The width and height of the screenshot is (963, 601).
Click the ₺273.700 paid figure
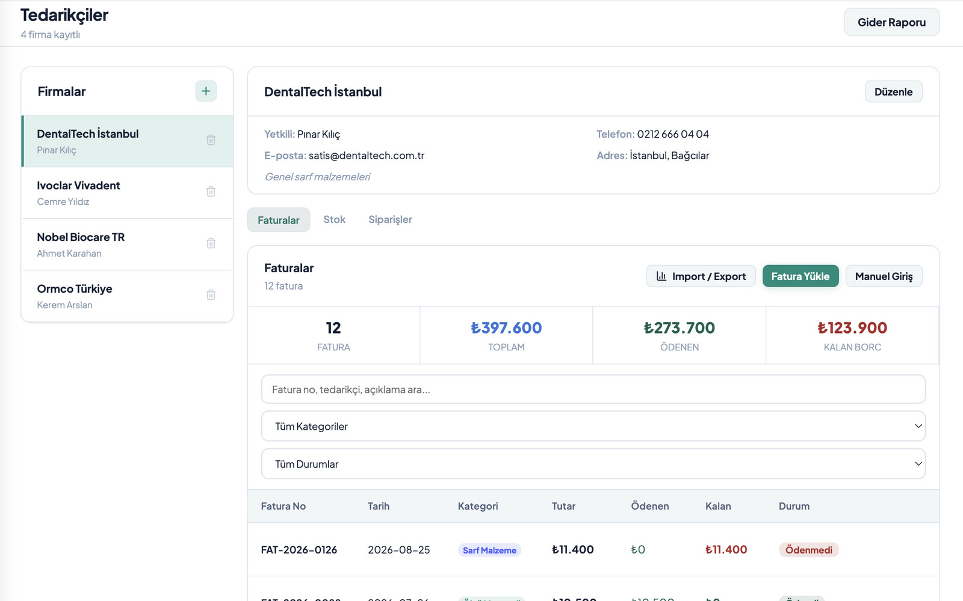[x=680, y=328]
